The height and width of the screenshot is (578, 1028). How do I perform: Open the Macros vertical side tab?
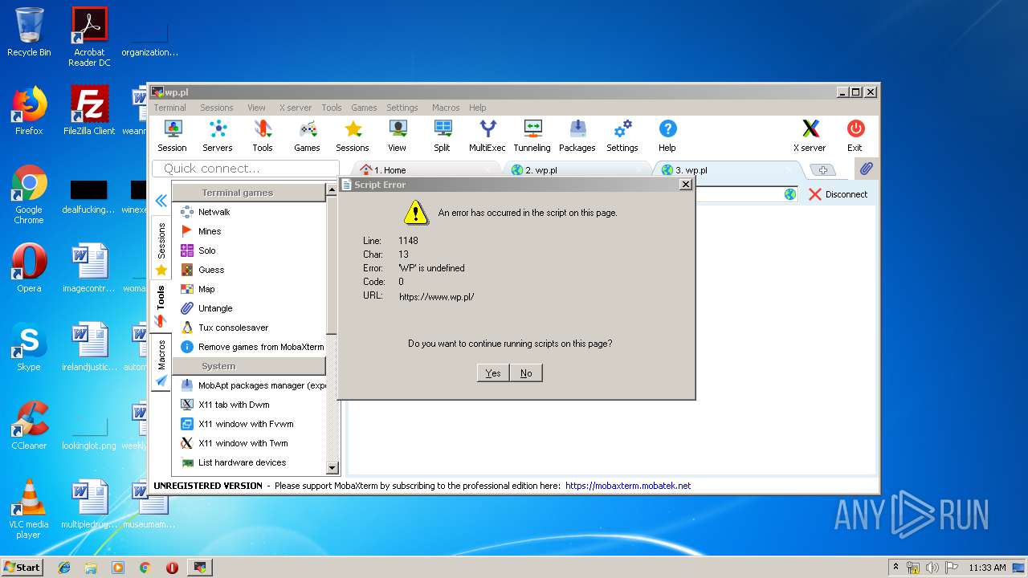click(x=161, y=362)
